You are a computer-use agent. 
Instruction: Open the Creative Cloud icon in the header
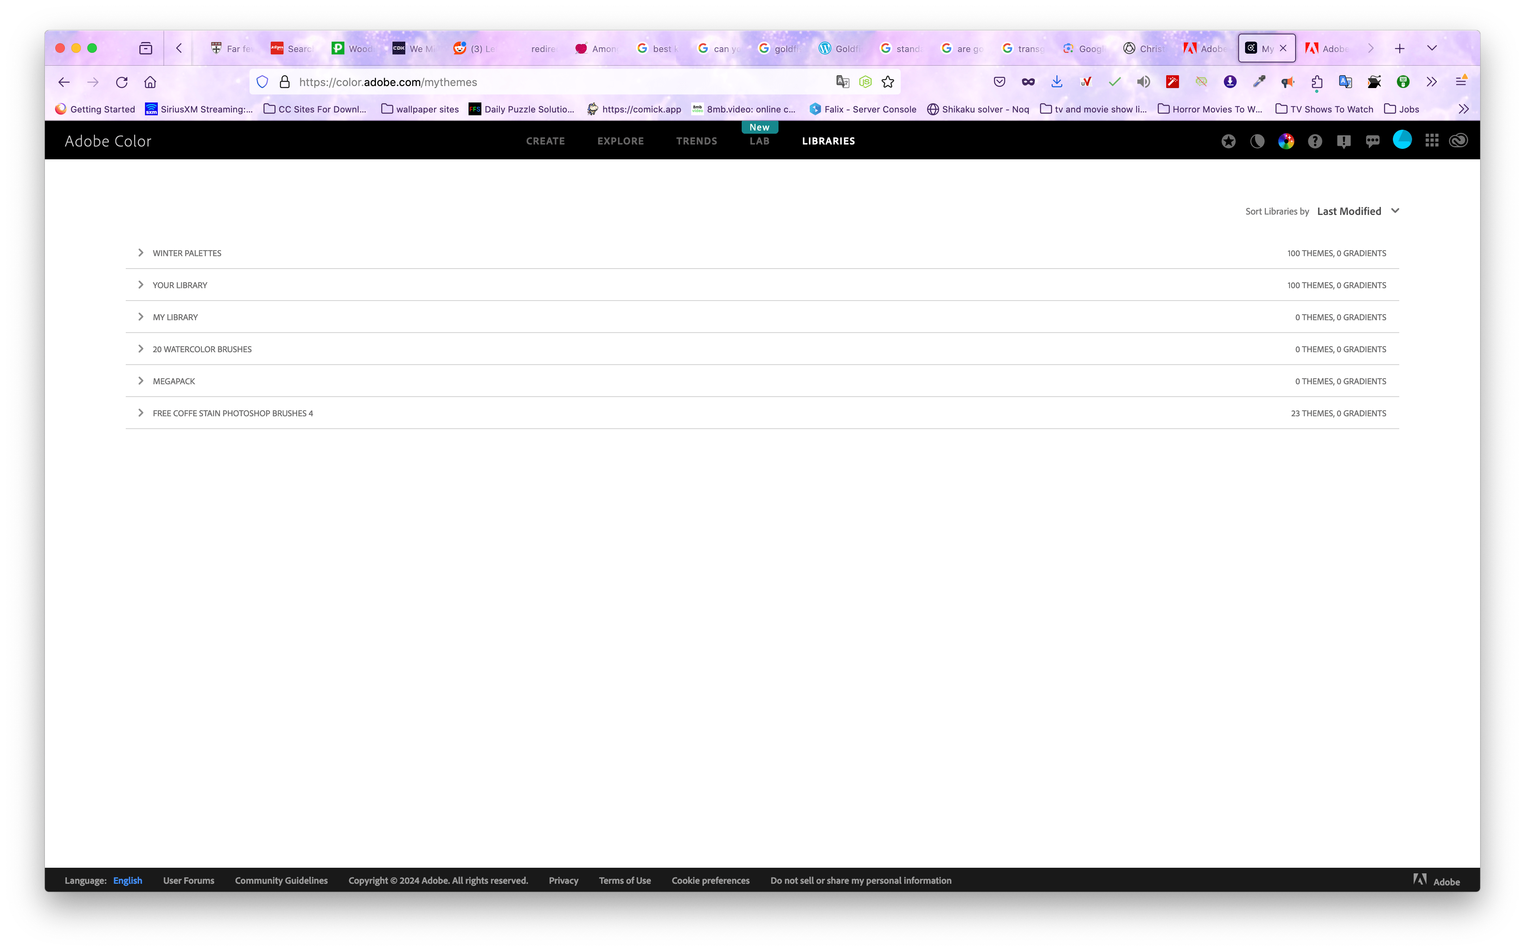tap(1458, 141)
